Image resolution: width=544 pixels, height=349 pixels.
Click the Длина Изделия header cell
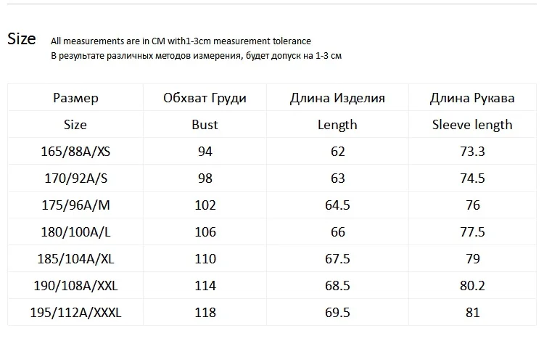[337, 97]
